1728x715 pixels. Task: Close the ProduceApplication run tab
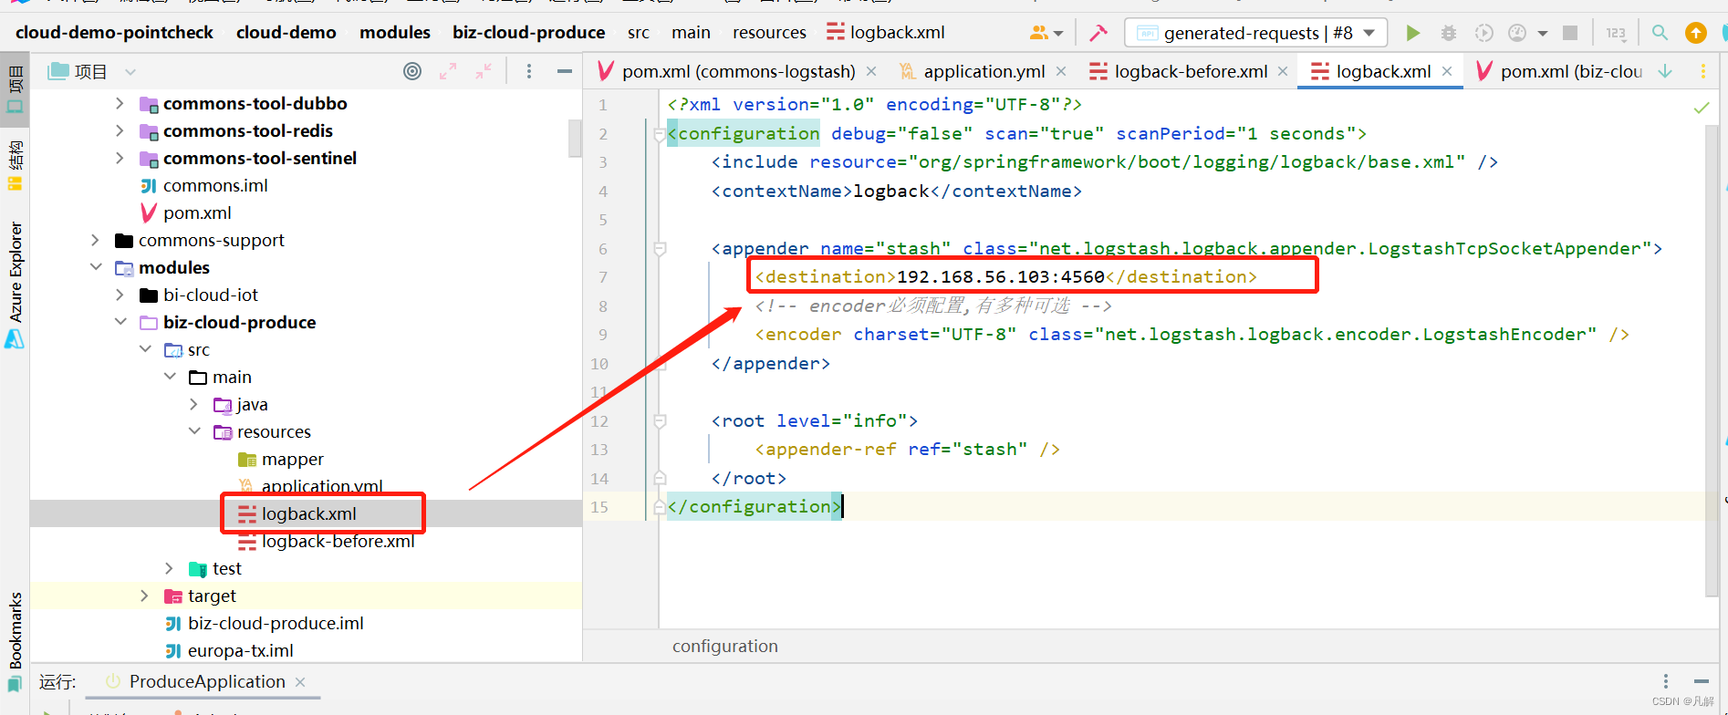point(300,682)
